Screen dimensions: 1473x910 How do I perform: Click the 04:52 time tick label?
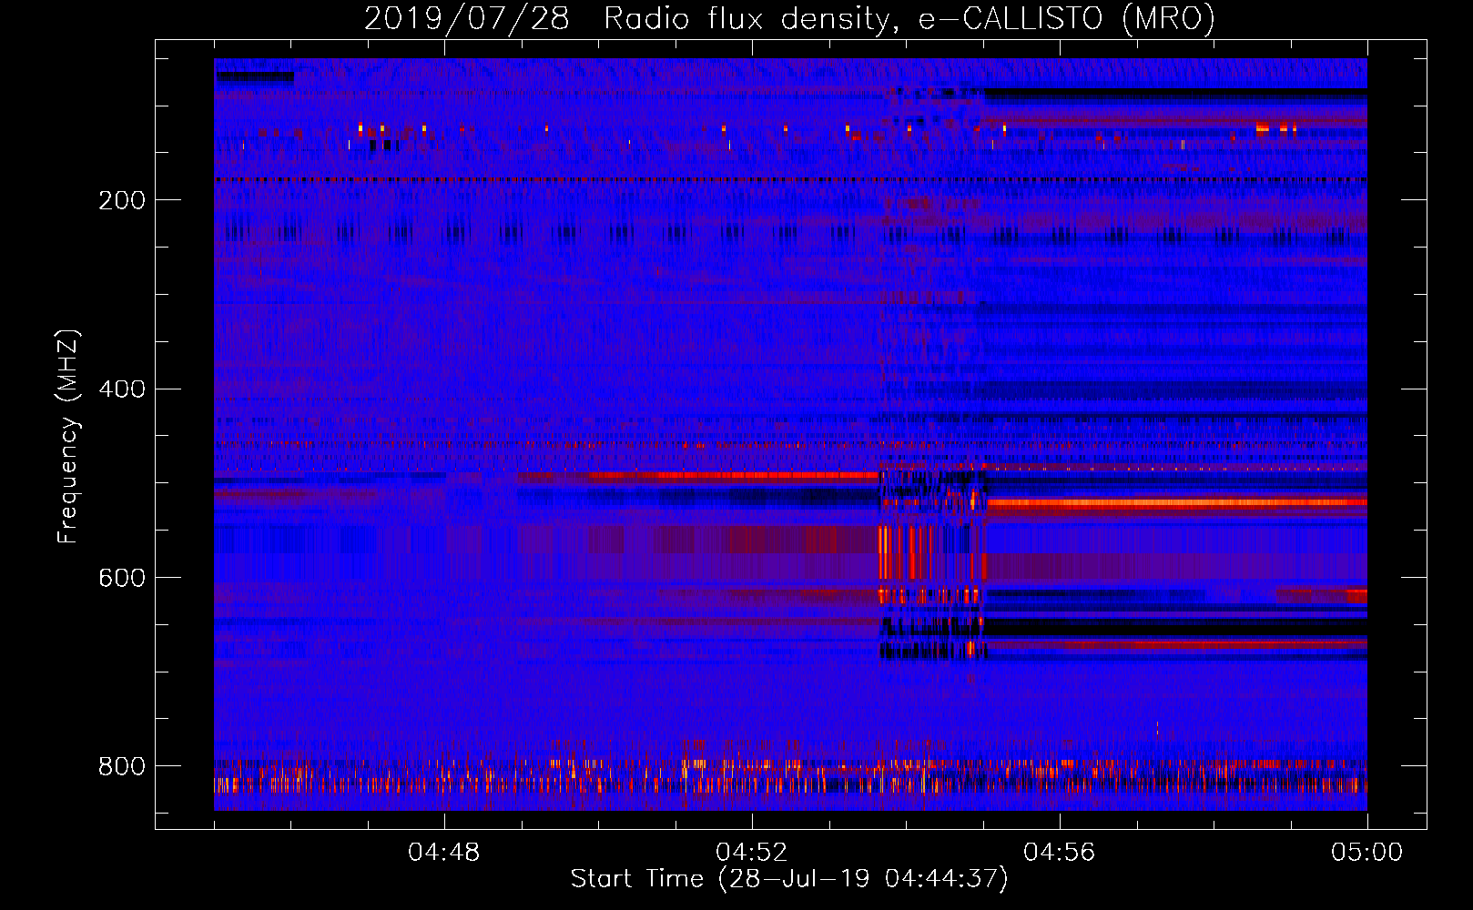click(x=752, y=853)
